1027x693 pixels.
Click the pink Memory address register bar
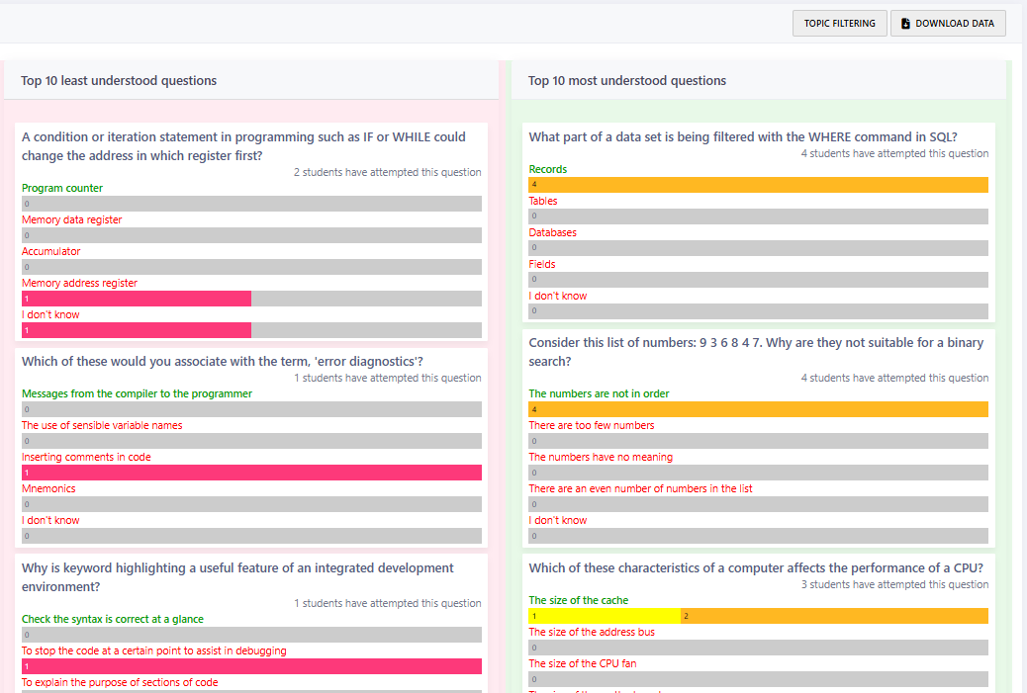tap(137, 299)
